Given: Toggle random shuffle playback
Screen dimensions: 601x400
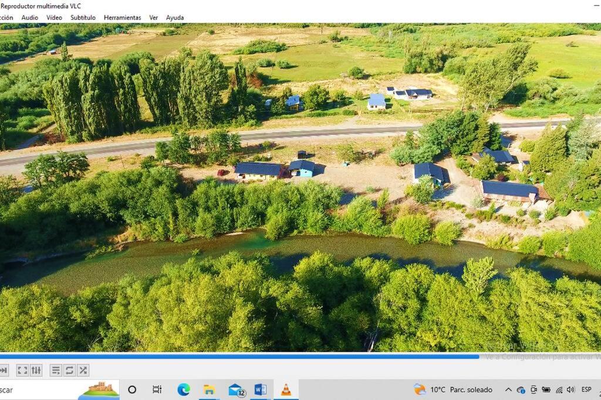Looking at the screenshot, I should (83, 370).
